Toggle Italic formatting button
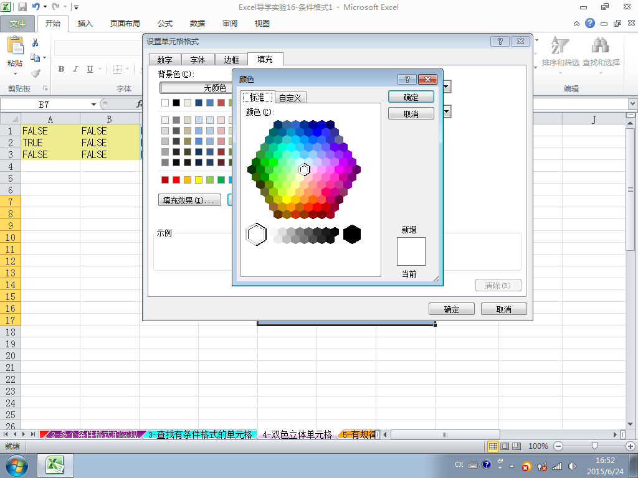This screenshot has width=638, height=478. pos(75,69)
